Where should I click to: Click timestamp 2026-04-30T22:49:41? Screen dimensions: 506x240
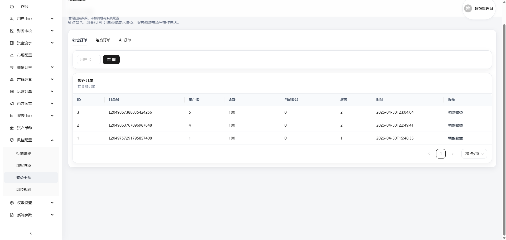395,125
